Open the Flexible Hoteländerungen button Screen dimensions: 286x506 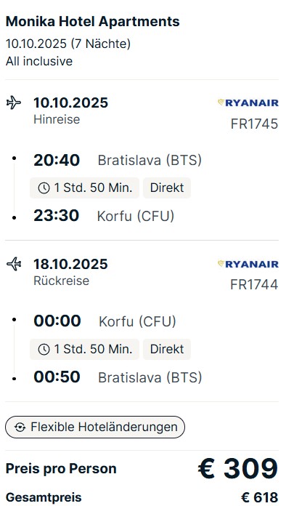[95, 427]
